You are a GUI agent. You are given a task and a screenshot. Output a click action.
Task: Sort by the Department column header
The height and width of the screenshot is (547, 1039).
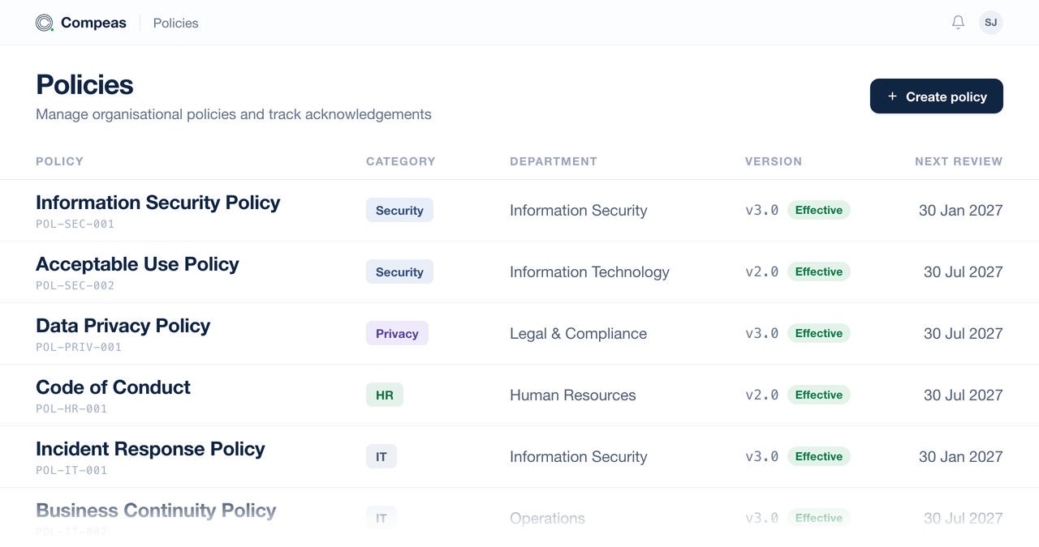(554, 161)
